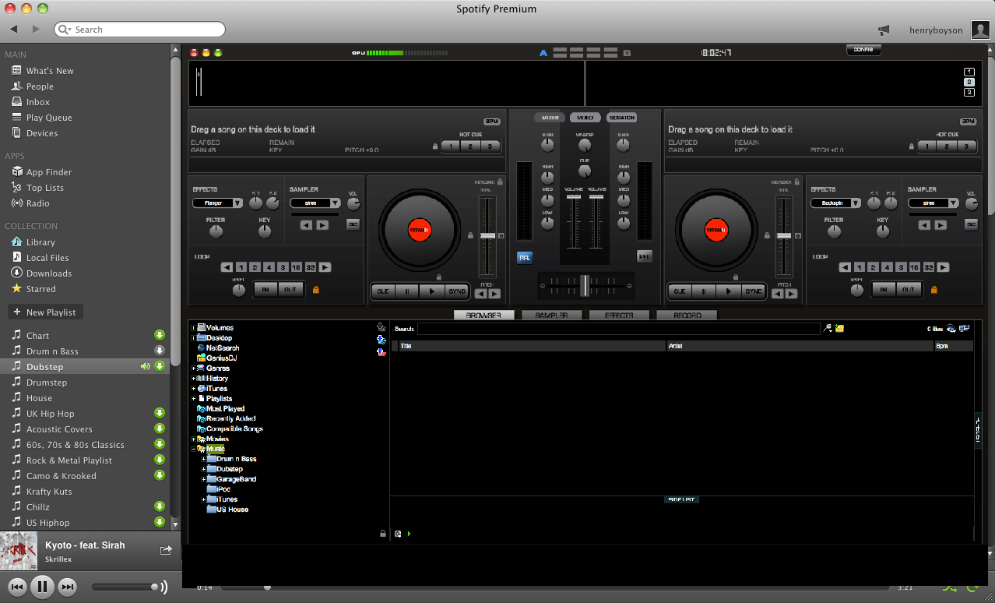Click left sampler previous arrow

(x=306, y=225)
